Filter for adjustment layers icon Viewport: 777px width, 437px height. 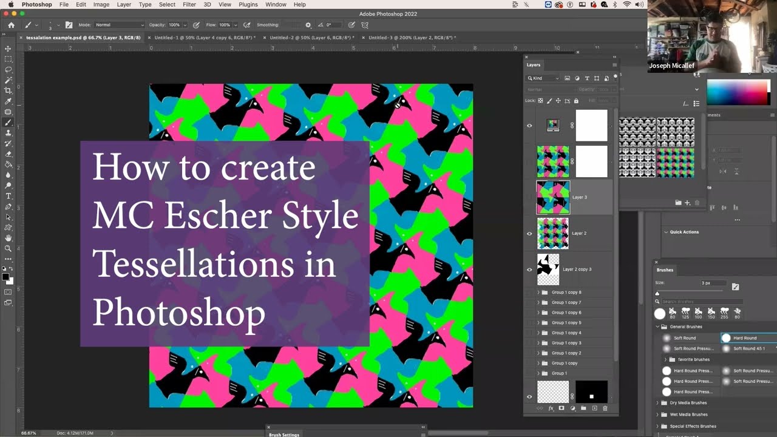(577, 78)
